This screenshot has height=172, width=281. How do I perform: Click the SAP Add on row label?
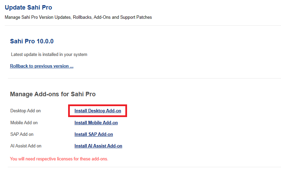(x=22, y=134)
